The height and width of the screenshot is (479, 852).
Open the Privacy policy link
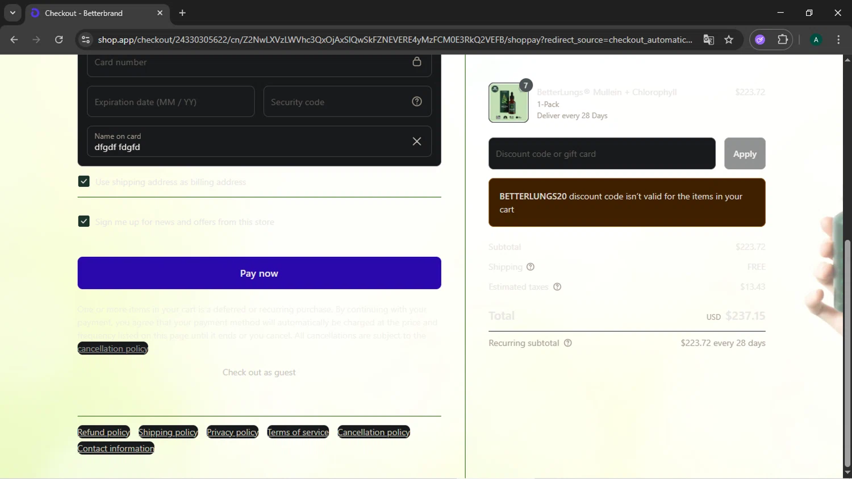pos(232,432)
